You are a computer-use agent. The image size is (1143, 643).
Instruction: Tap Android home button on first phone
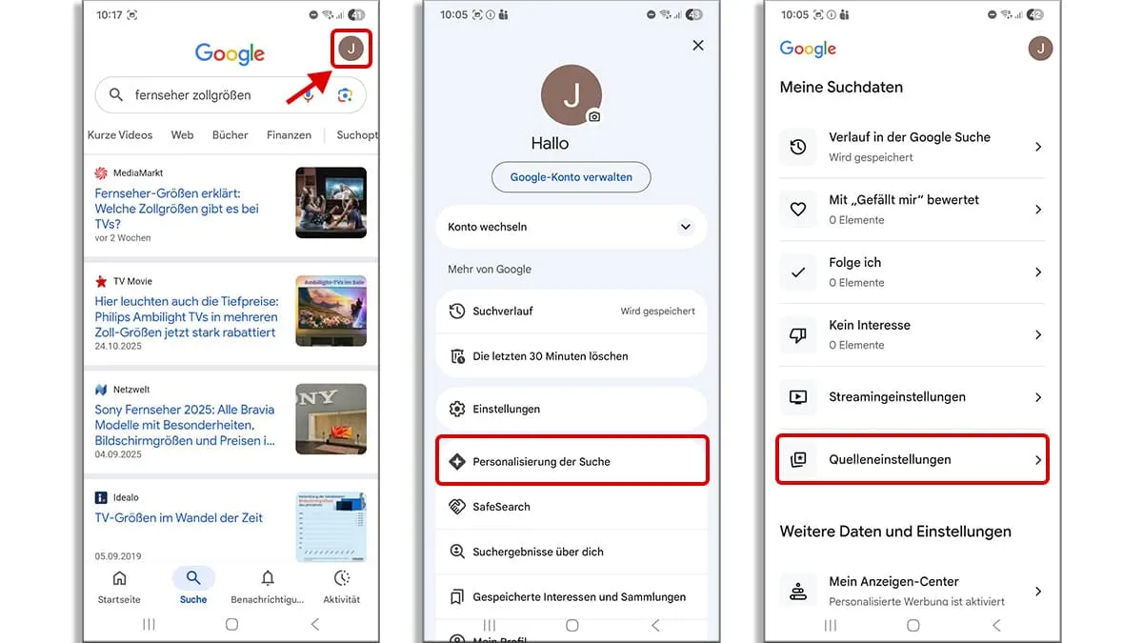(231, 625)
